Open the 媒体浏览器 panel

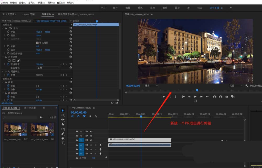(30, 108)
